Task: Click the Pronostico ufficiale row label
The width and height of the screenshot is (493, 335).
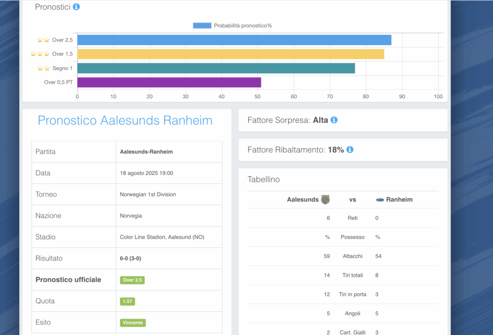Action: (68, 280)
